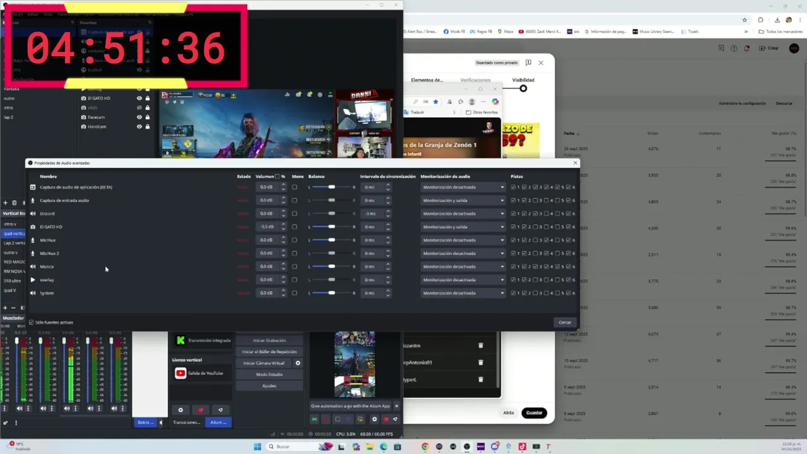The width and height of the screenshot is (807, 454).
Task: Click Iniciar el Búfer de Repetición
Action: (x=269, y=352)
